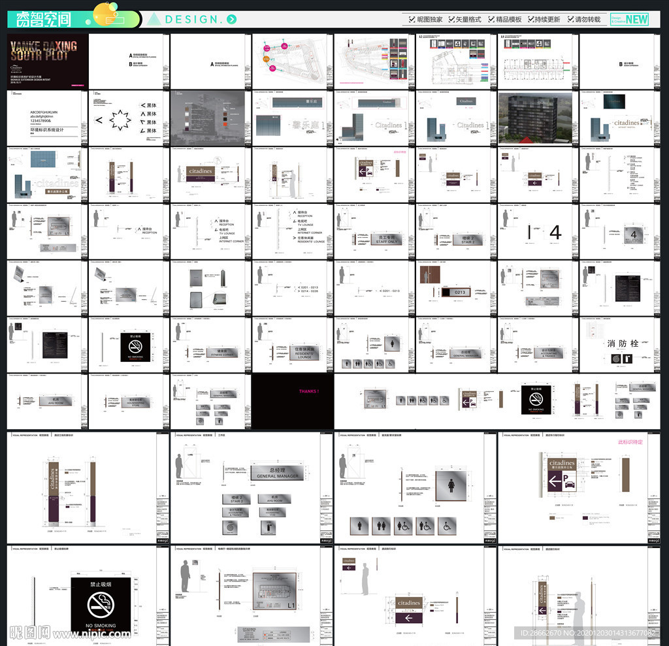Click the 禁止吸烟 heading on the large sign
This screenshot has height=646, width=669.
point(101,584)
